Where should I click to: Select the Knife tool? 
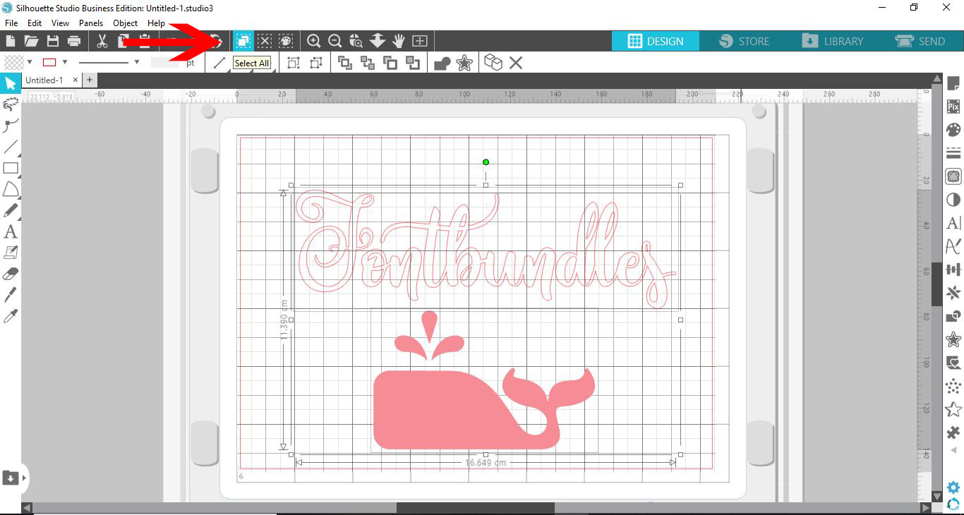(10, 294)
